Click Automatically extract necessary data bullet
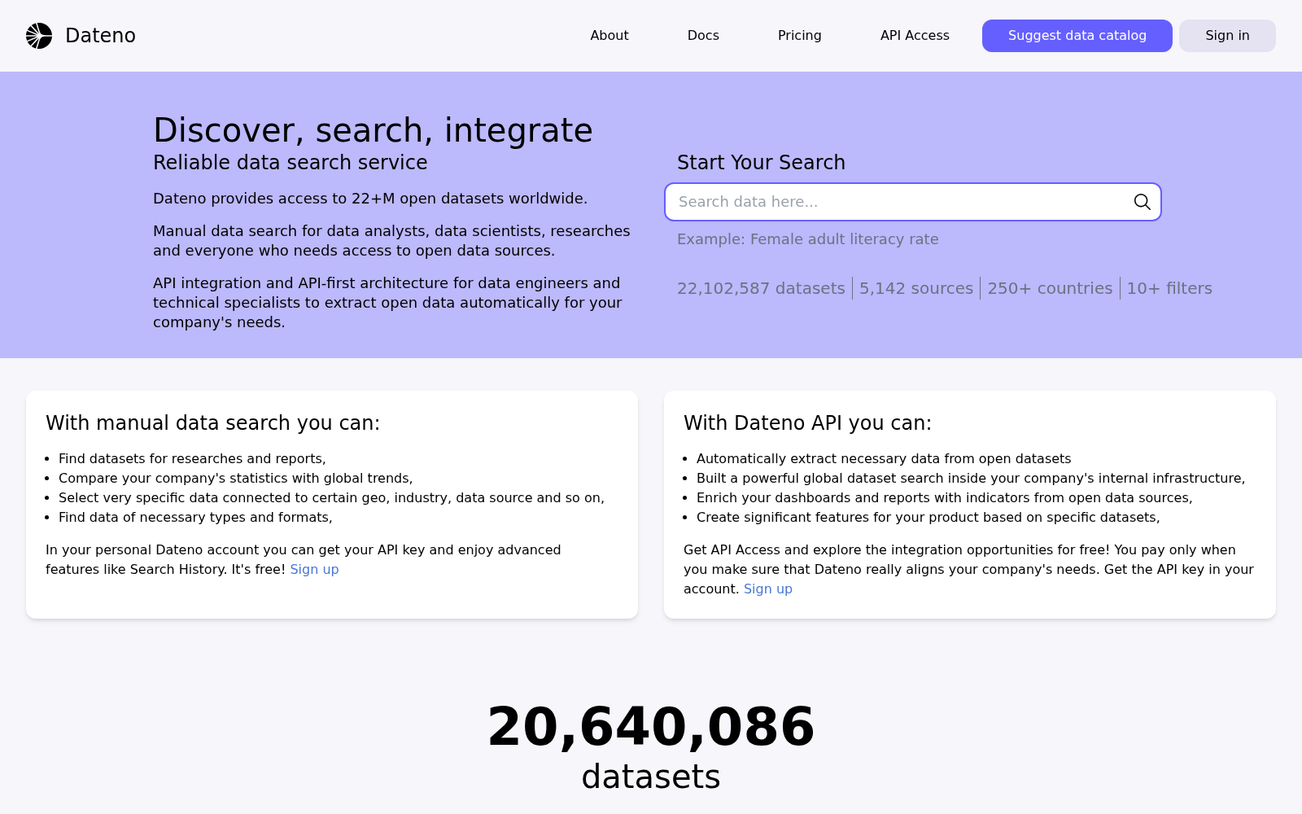 884,459
